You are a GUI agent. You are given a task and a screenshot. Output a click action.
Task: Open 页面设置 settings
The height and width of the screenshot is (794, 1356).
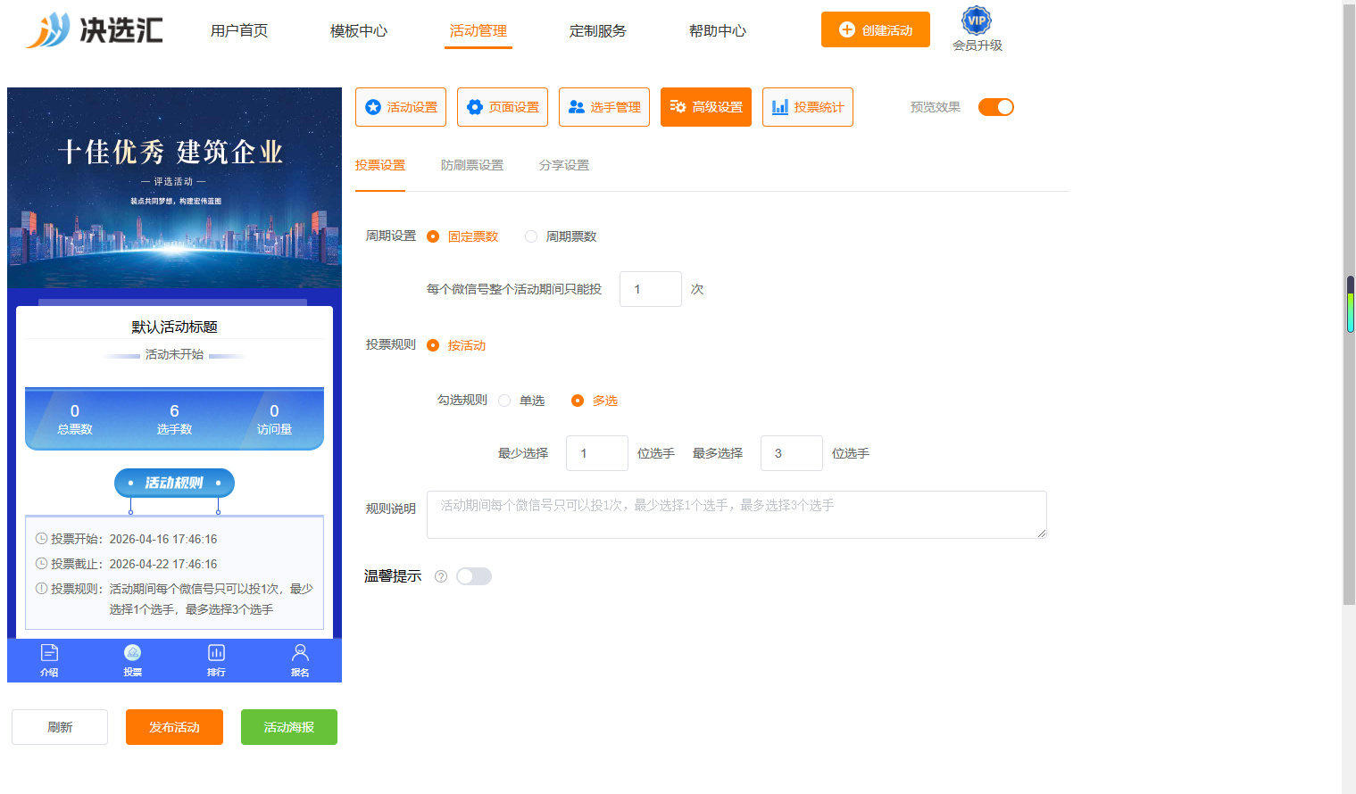[x=503, y=107]
